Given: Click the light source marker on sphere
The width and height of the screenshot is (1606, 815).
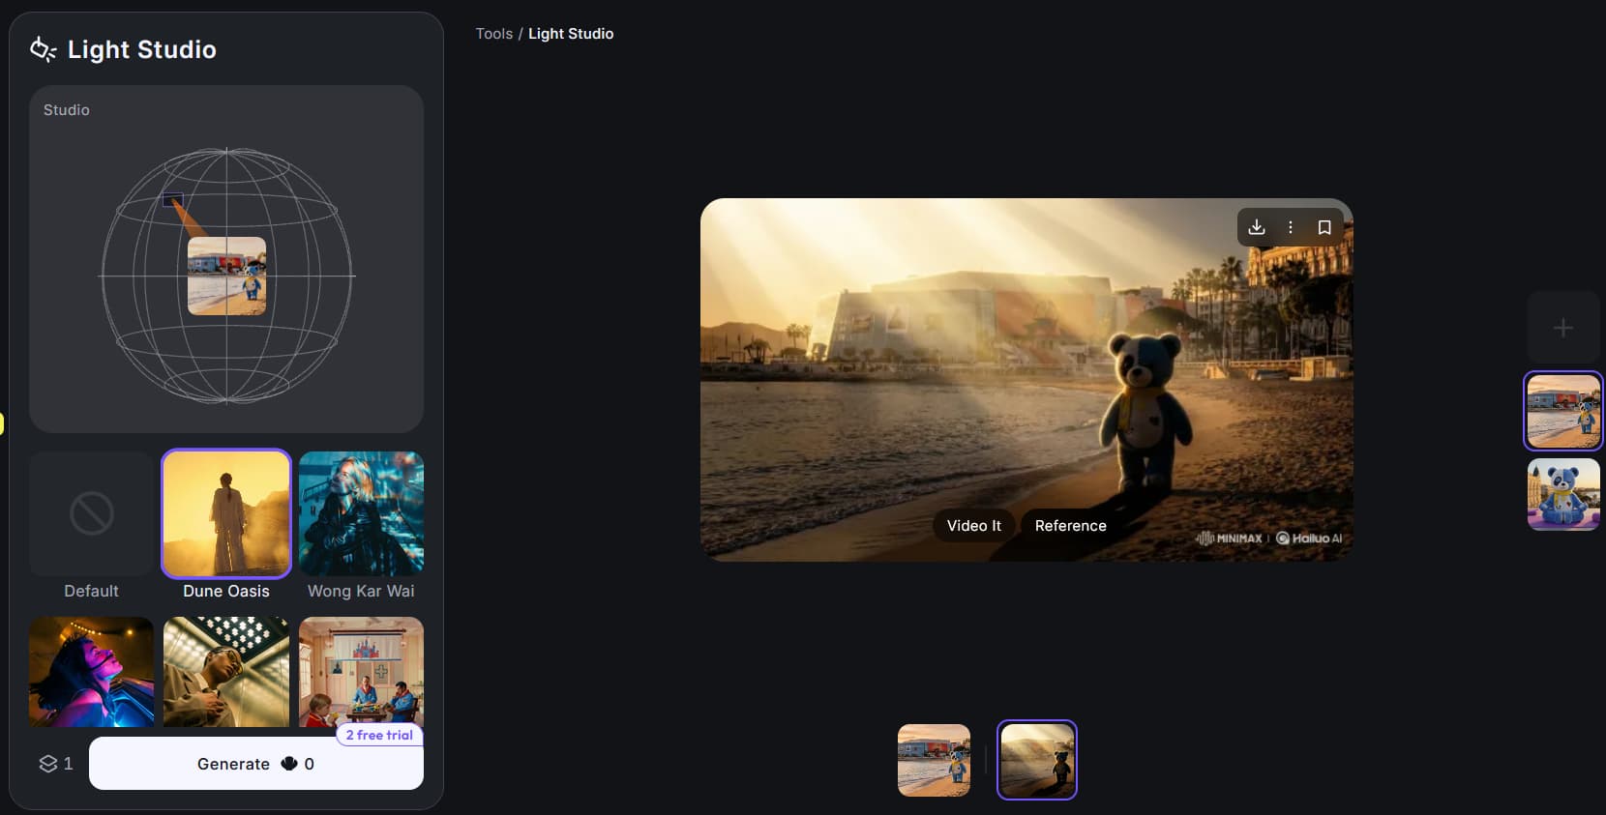Looking at the screenshot, I should tap(173, 201).
